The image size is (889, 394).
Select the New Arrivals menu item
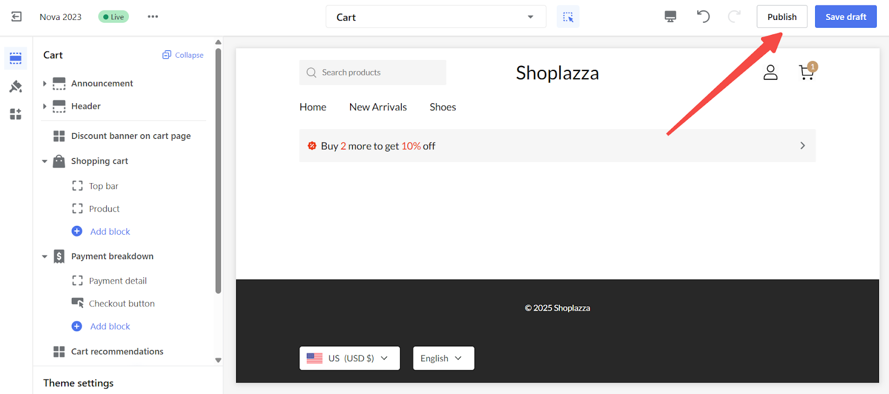point(378,107)
